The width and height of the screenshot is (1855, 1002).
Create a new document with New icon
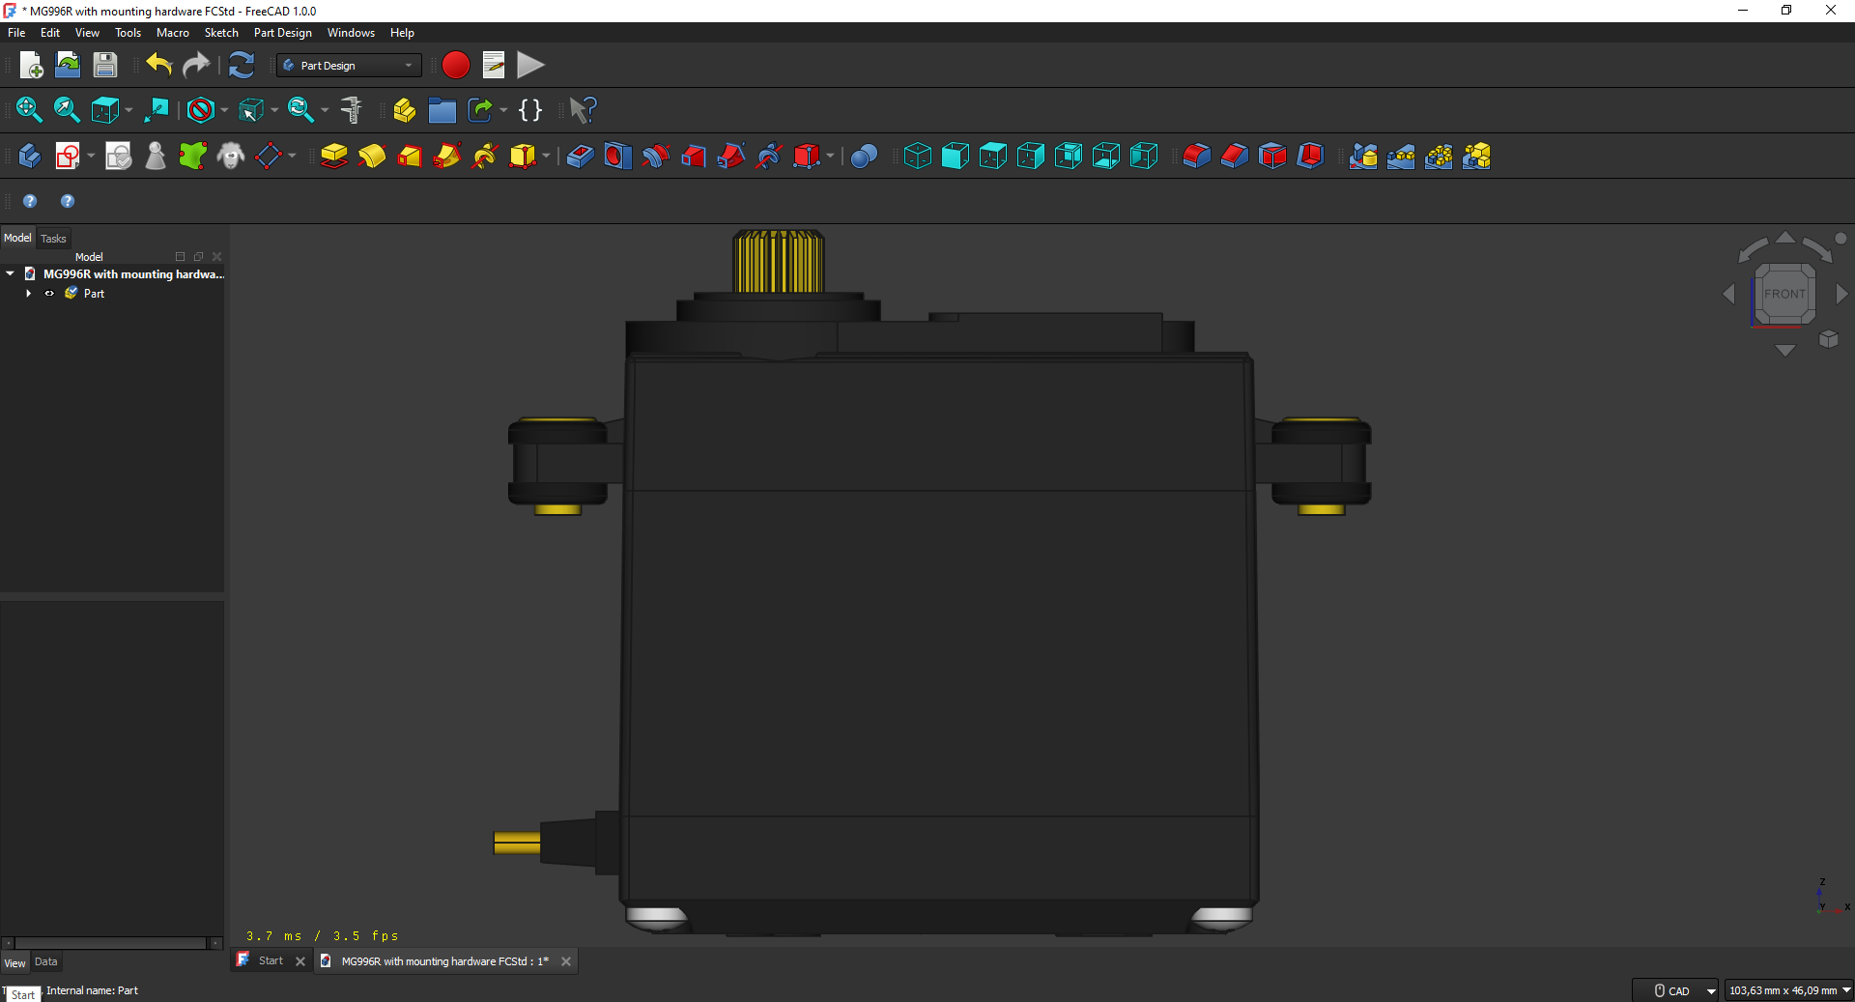click(x=31, y=65)
